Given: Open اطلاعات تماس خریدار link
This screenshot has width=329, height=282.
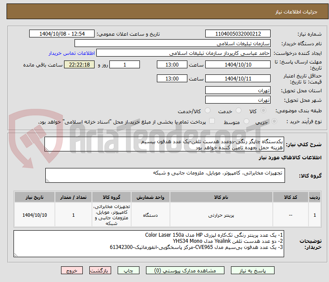Looking at the screenshot, I should [x=72, y=53].
